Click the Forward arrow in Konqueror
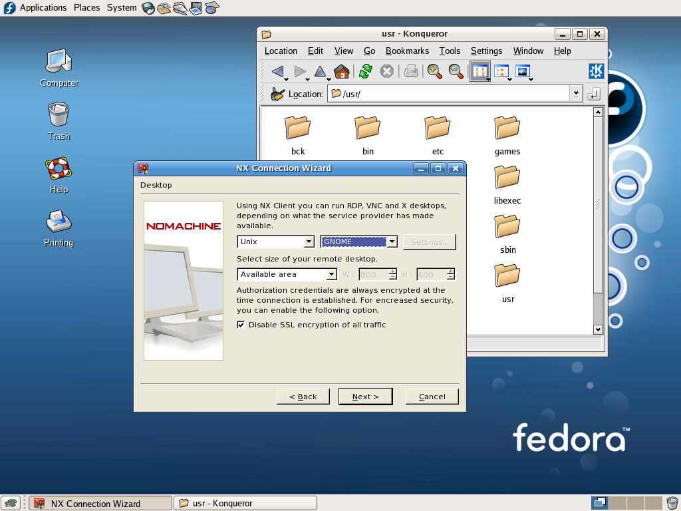The width and height of the screenshot is (681, 511). tap(299, 71)
